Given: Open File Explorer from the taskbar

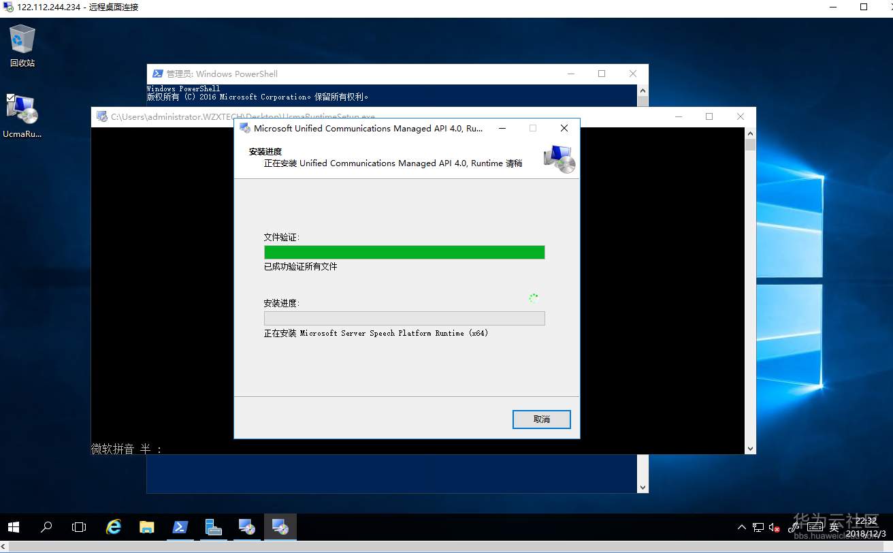Looking at the screenshot, I should [x=146, y=527].
